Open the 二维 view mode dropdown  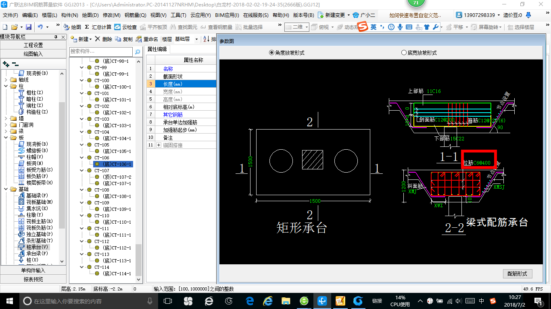click(307, 27)
